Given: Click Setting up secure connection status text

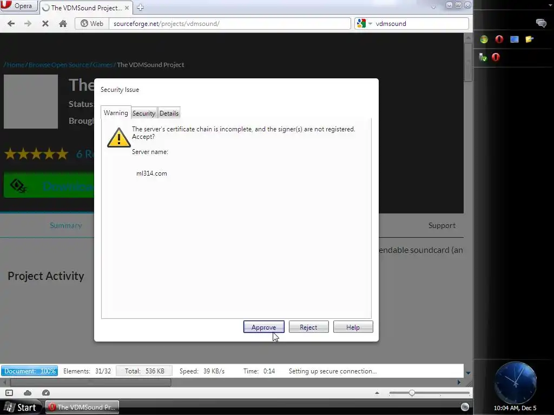Looking at the screenshot, I should [333, 371].
